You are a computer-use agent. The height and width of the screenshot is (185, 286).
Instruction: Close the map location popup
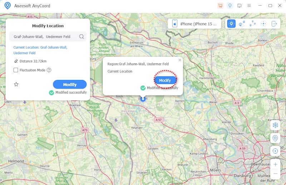tap(180, 60)
